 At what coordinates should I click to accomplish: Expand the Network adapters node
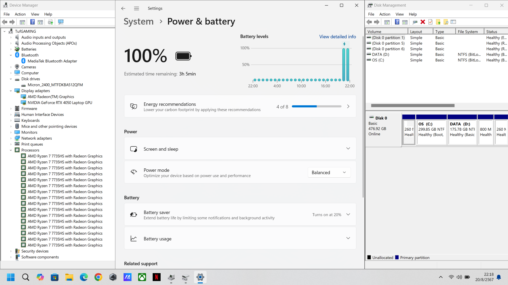(11, 138)
